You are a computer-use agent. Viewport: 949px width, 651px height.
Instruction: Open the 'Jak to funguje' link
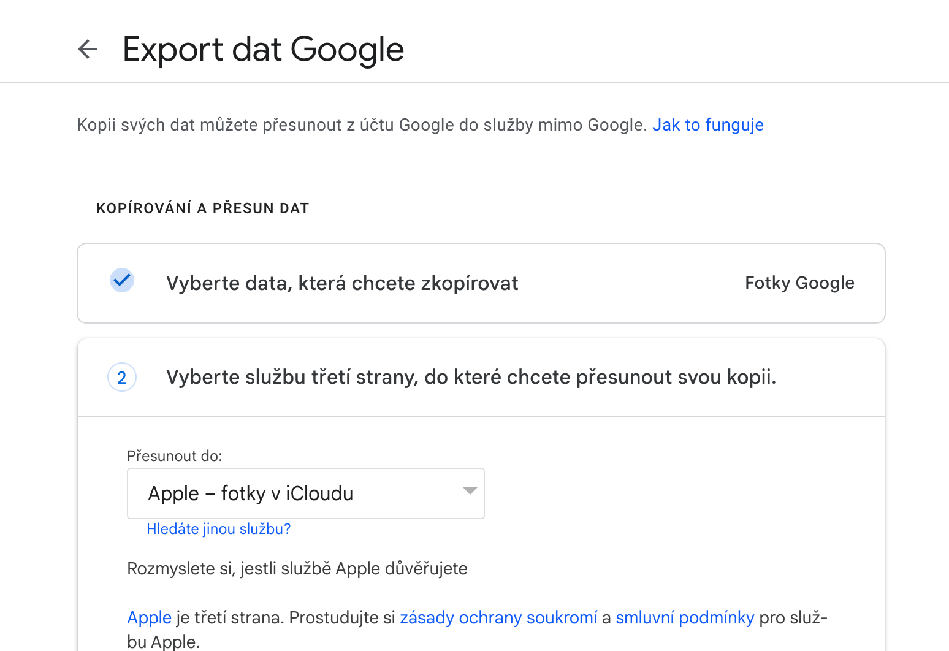tap(707, 125)
